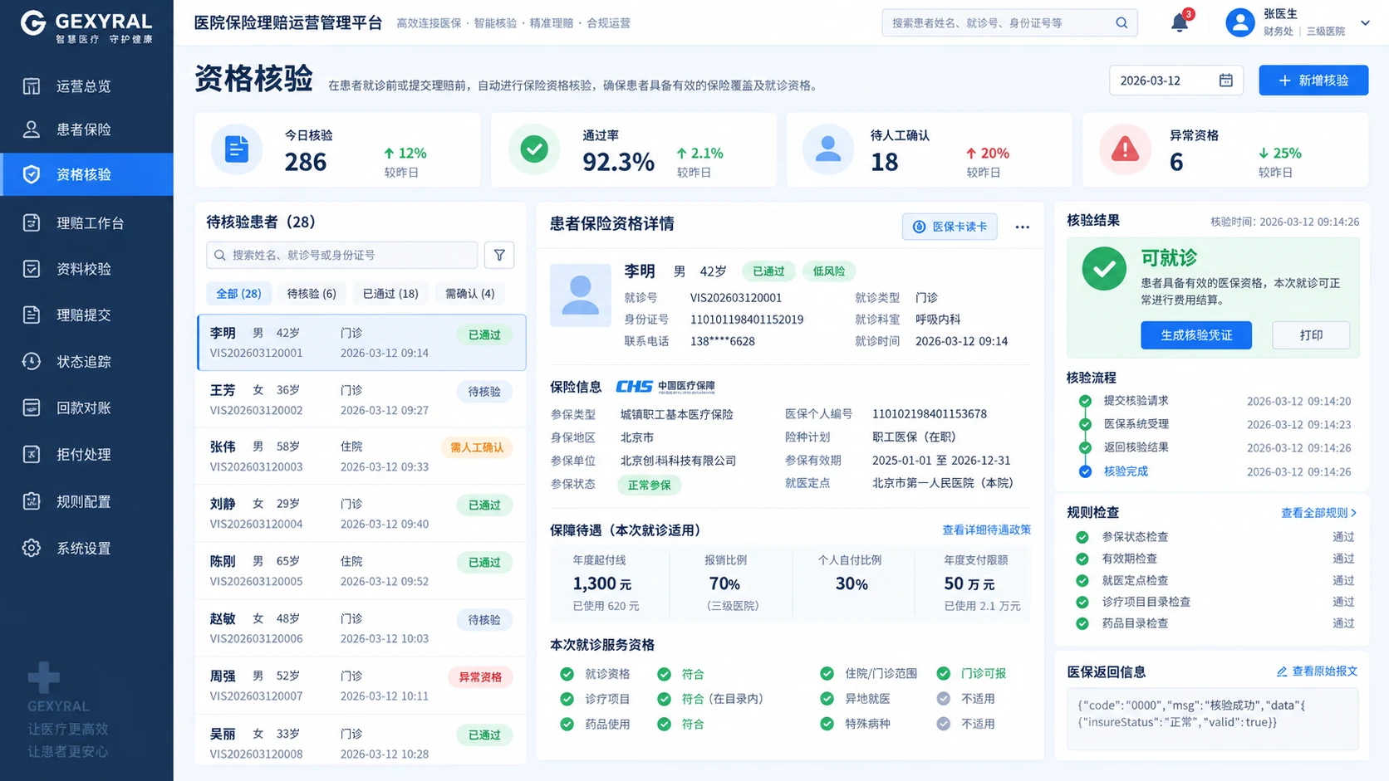Click the user avatar for 张医生
This screenshot has width=1389, height=781.
pyautogui.click(x=1239, y=22)
